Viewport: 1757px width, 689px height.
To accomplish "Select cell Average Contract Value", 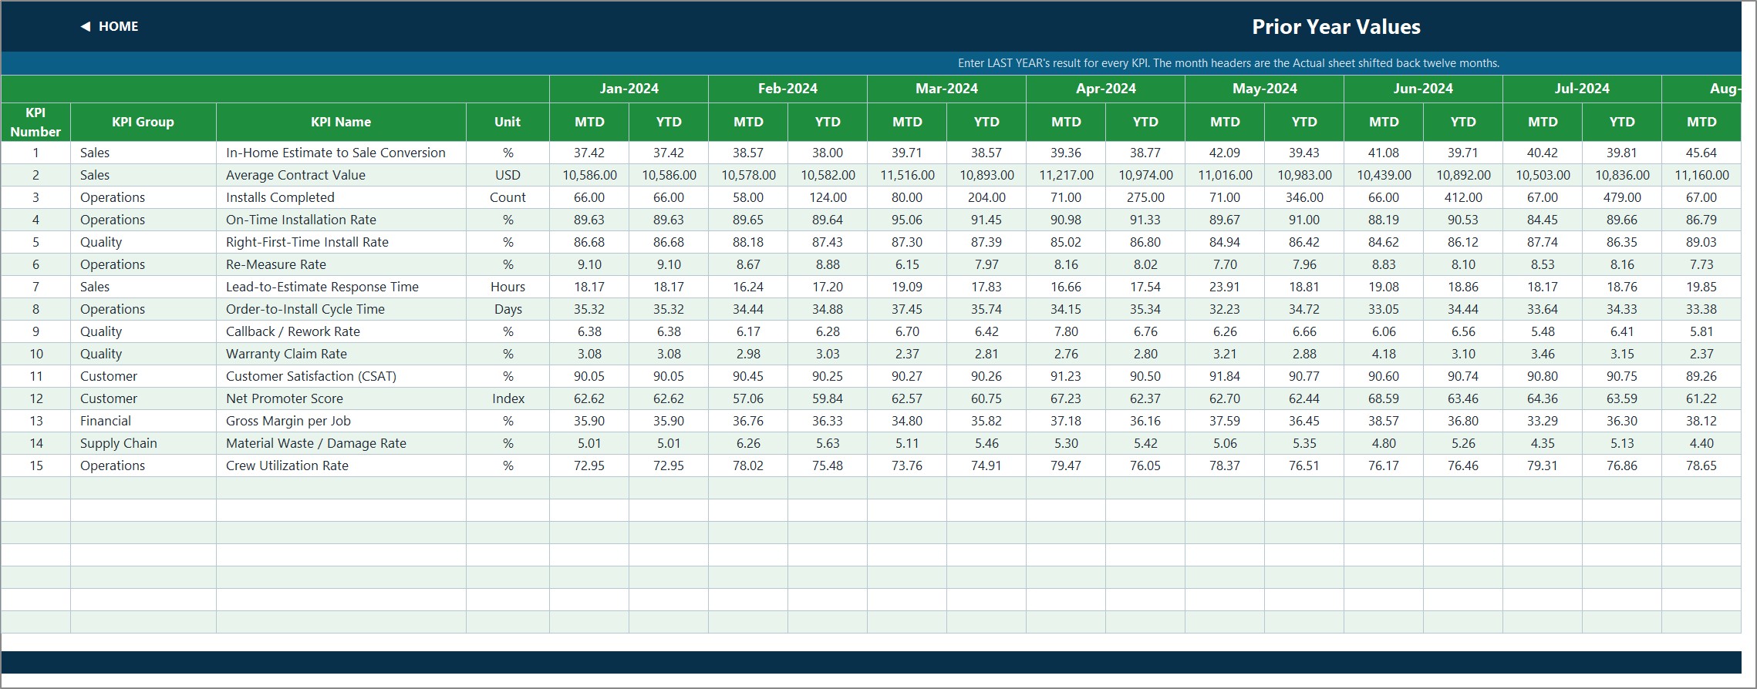I will coord(341,175).
